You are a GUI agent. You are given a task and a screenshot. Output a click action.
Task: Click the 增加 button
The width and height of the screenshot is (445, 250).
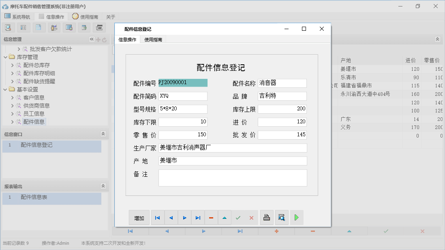(139, 218)
